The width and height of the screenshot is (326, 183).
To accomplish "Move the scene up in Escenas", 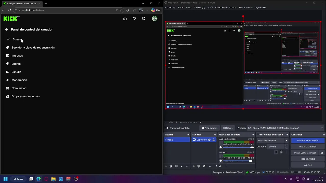I will [x=182, y=166].
